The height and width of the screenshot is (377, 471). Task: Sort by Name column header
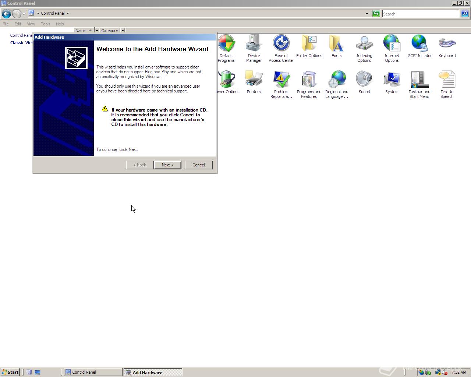[84, 31]
